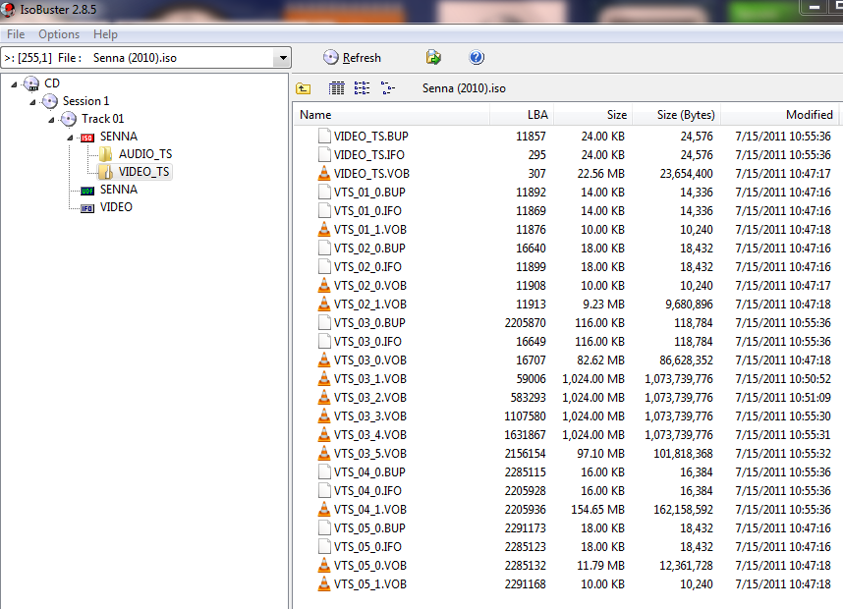Sort by LBA column header
This screenshot has height=609, width=843.
(522, 115)
